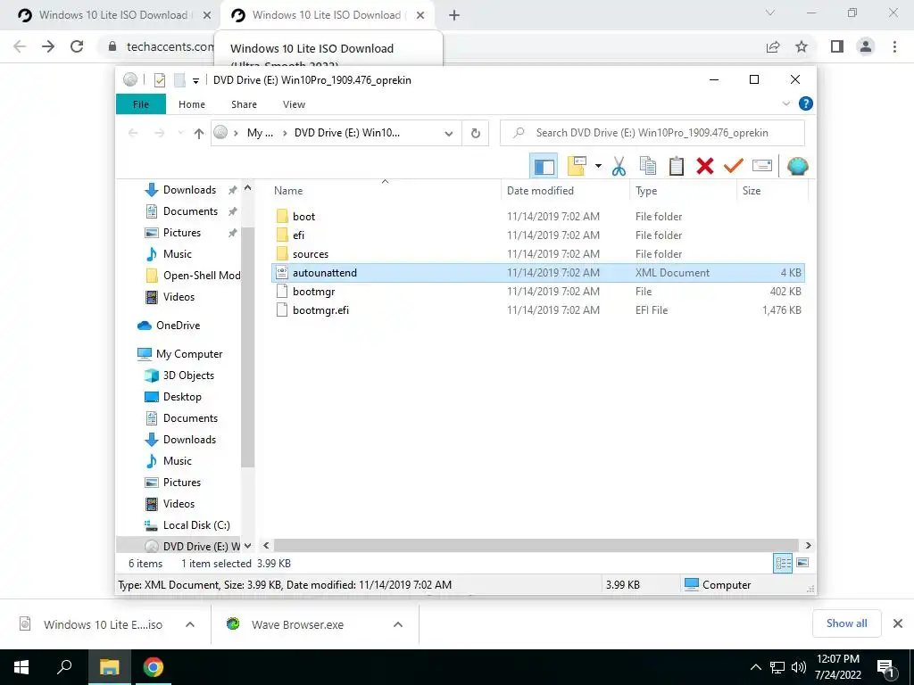Click the 'DVD Drive (E:) Win10...' breadcrumb
This screenshot has width=914, height=685.
tap(347, 133)
